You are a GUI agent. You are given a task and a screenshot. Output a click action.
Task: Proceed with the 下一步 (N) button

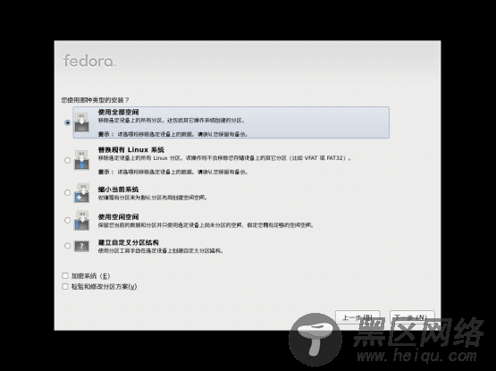pos(412,317)
